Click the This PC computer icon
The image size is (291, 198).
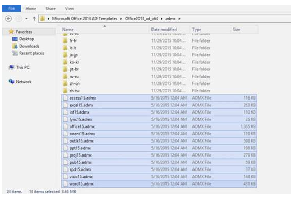point(11,67)
